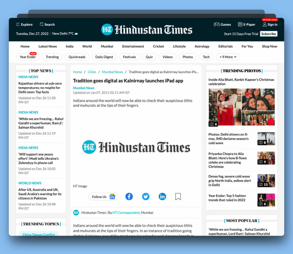Open Alia Bhatt Christmas photo collage
The width and height of the screenshot is (293, 254).
(241, 107)
